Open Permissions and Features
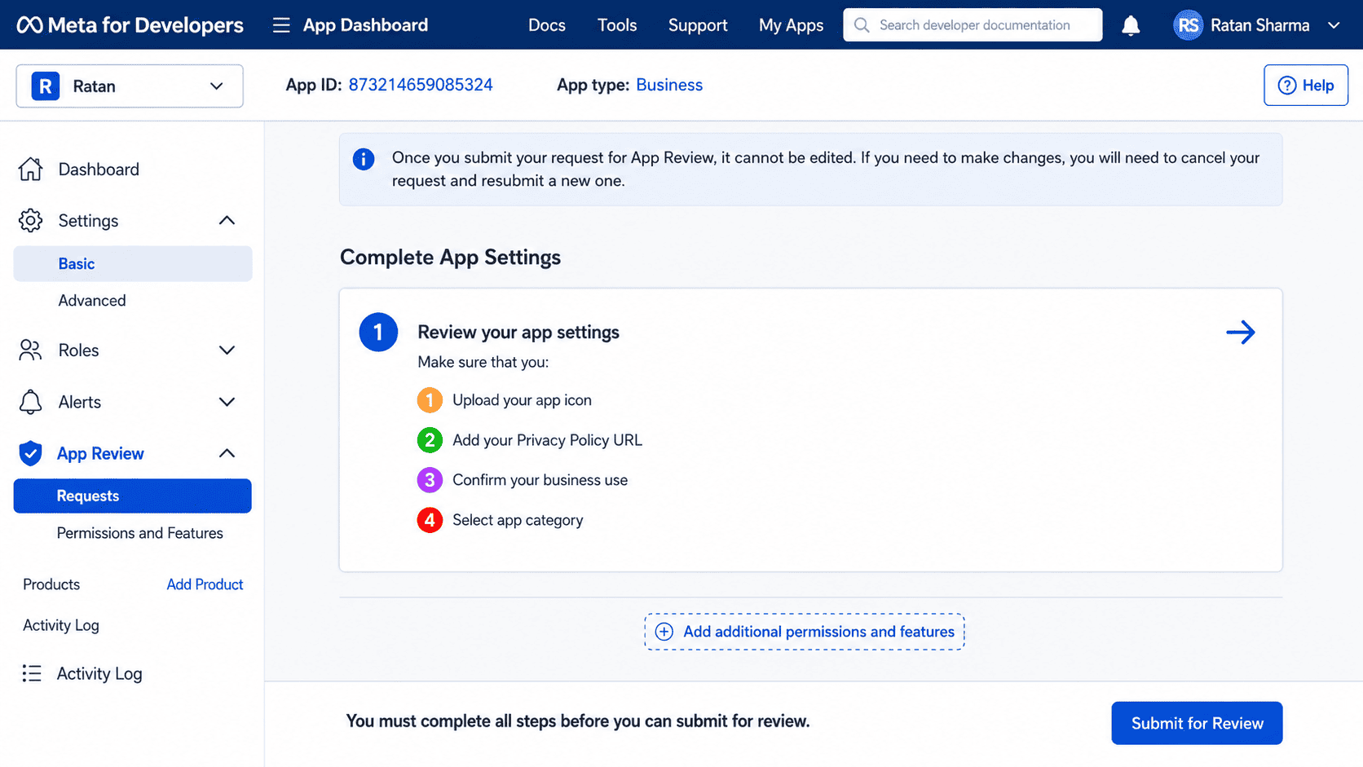 click(x=140, y=533)
